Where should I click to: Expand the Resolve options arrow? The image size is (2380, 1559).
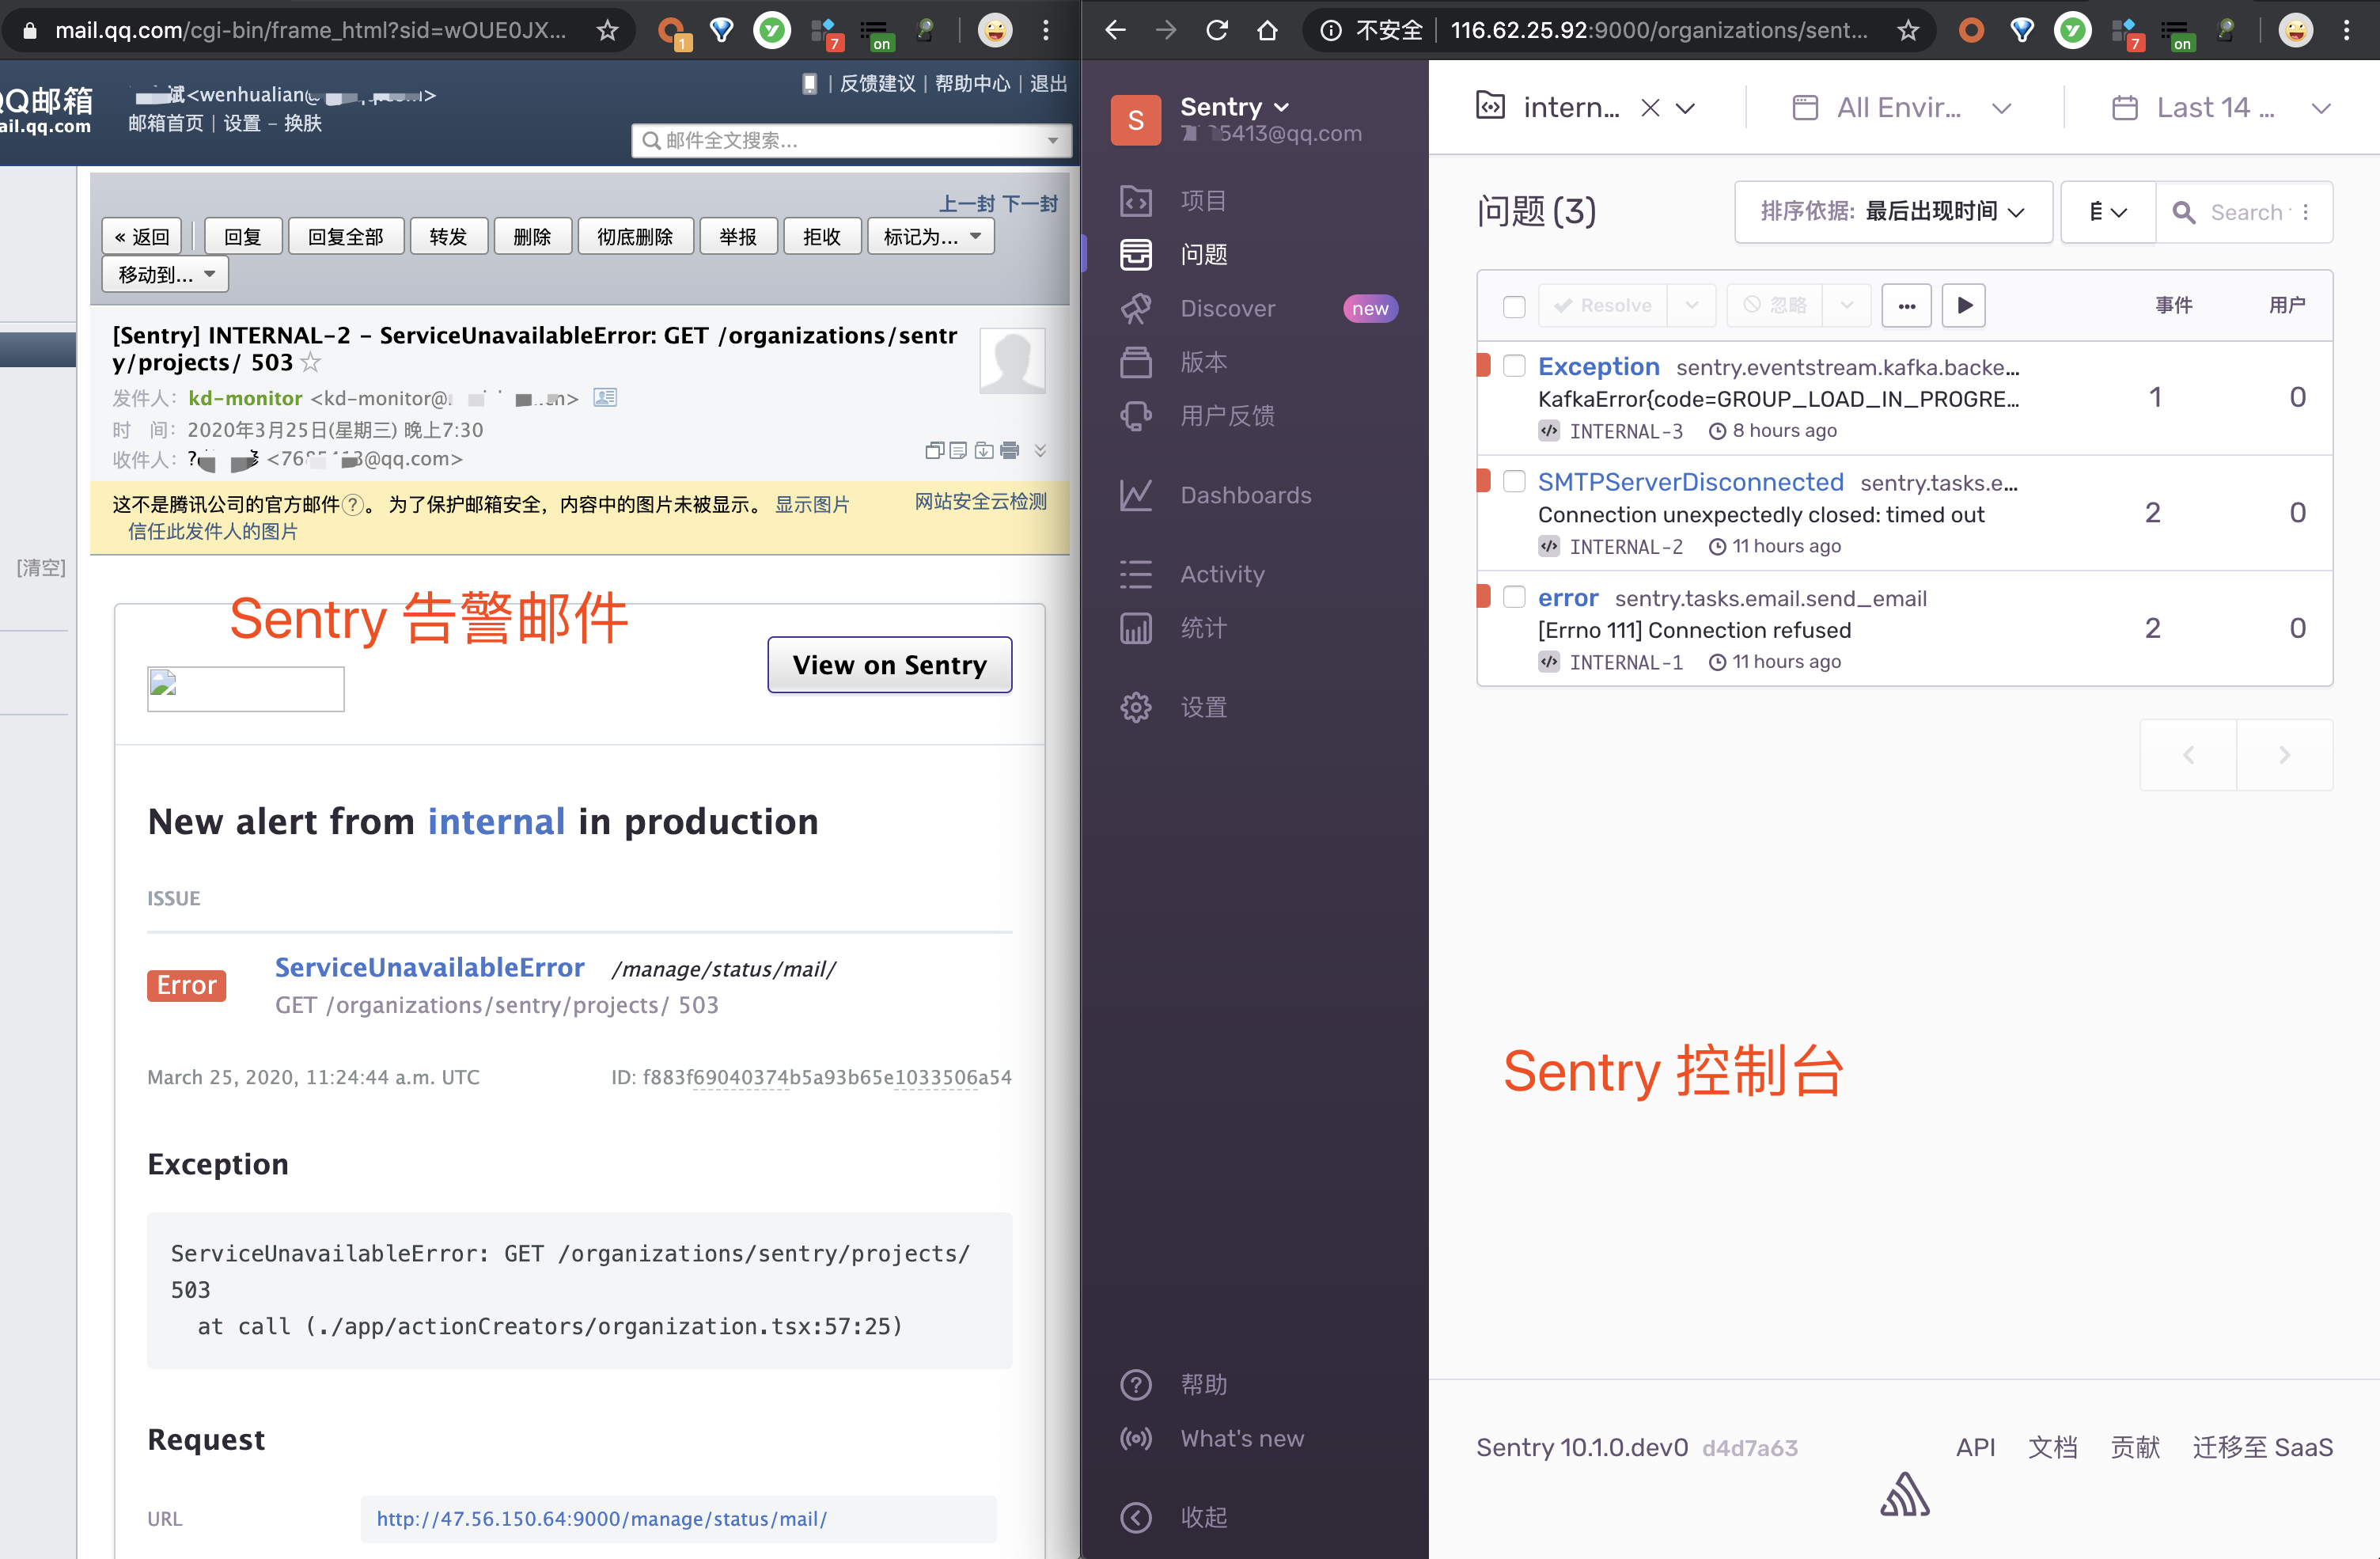(x=1691, y=305)
